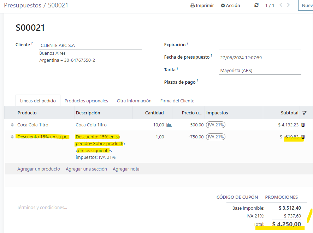Switch to Productos opcionales tab
The width and height of the screenshot is (313, 233).
pos(86,101)
